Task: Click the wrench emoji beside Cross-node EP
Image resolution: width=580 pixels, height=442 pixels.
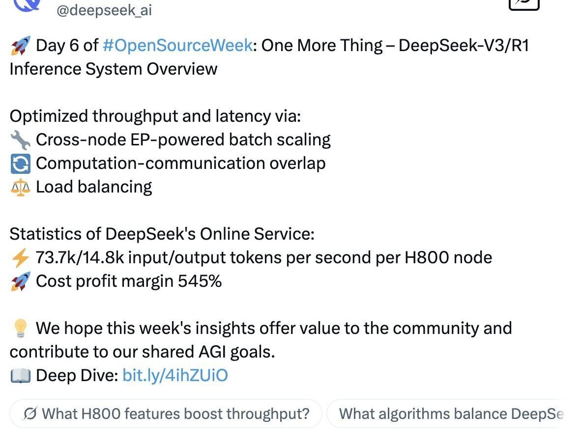Action: [20, 140]
